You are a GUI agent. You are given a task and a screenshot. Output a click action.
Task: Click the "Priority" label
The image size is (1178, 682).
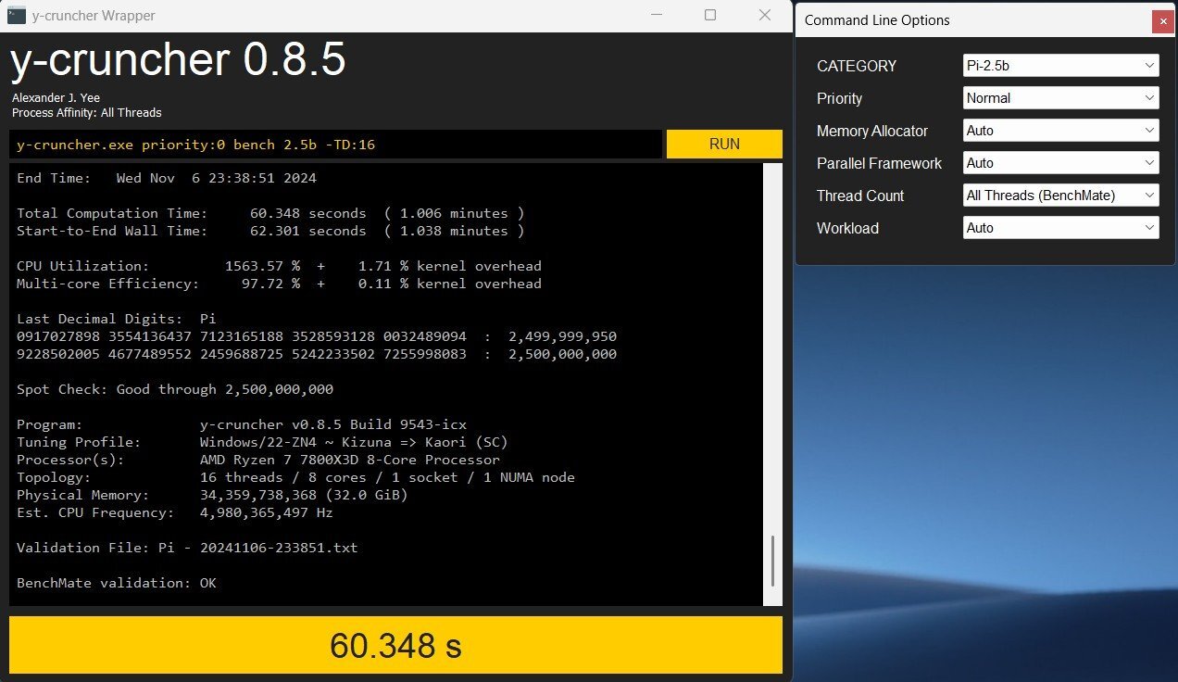[839, 98]
